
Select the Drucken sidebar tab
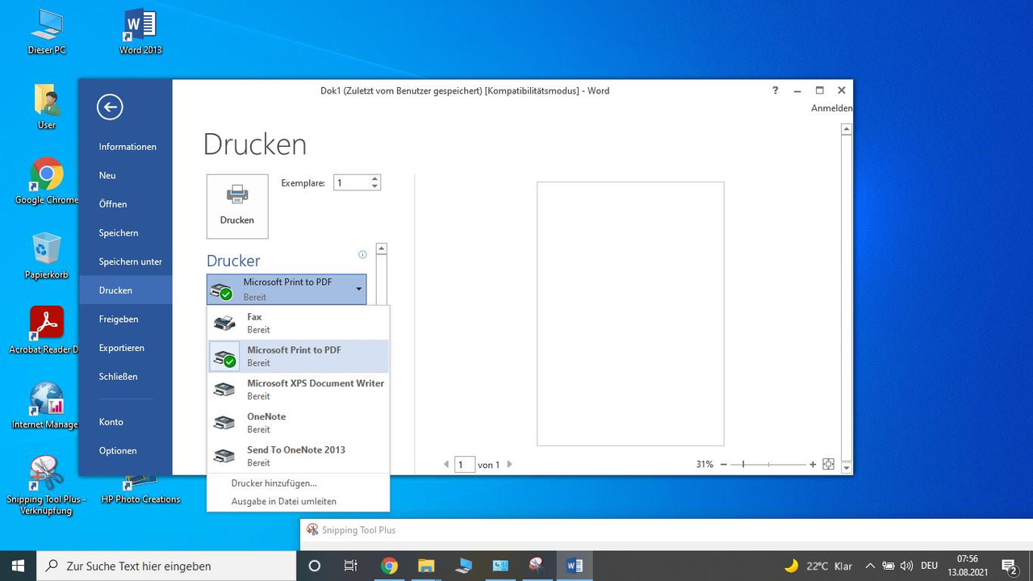tap(125, 290)
